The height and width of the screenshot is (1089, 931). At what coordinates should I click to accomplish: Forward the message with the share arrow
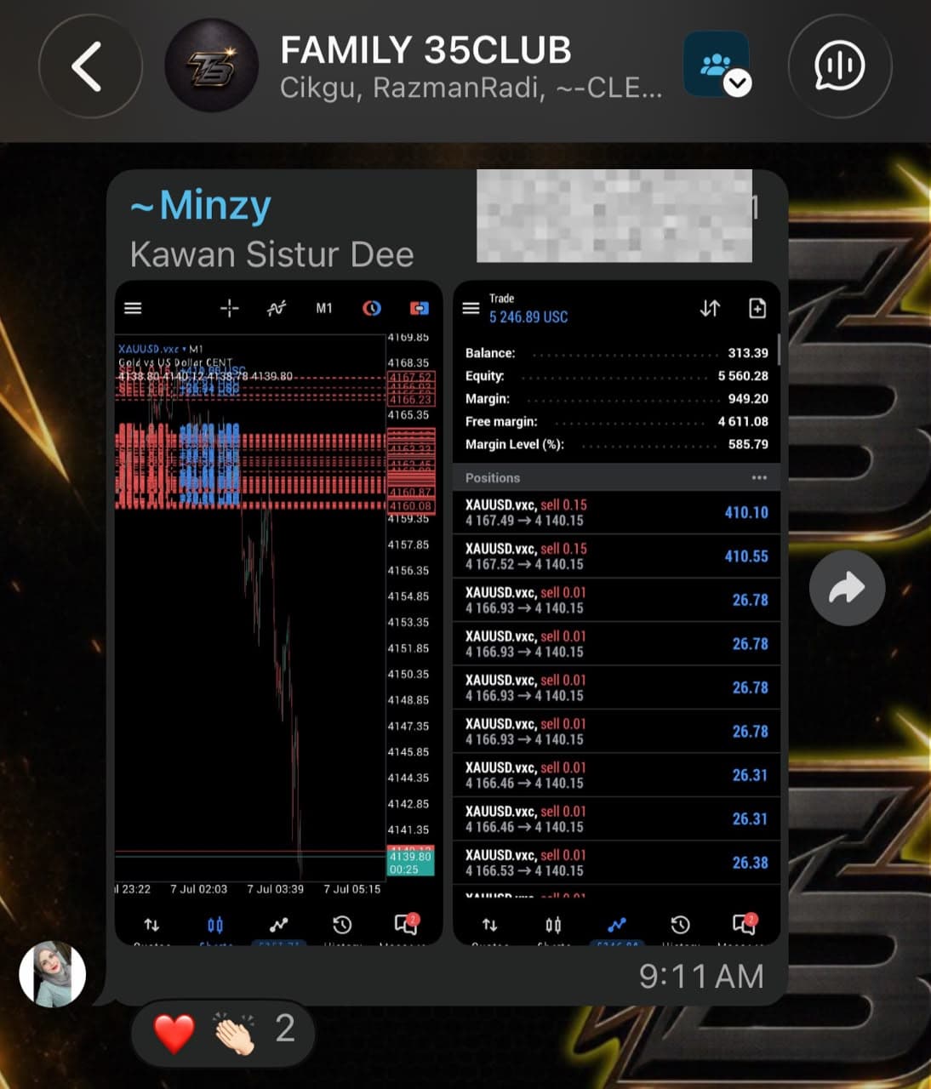(x=847, y=588)
